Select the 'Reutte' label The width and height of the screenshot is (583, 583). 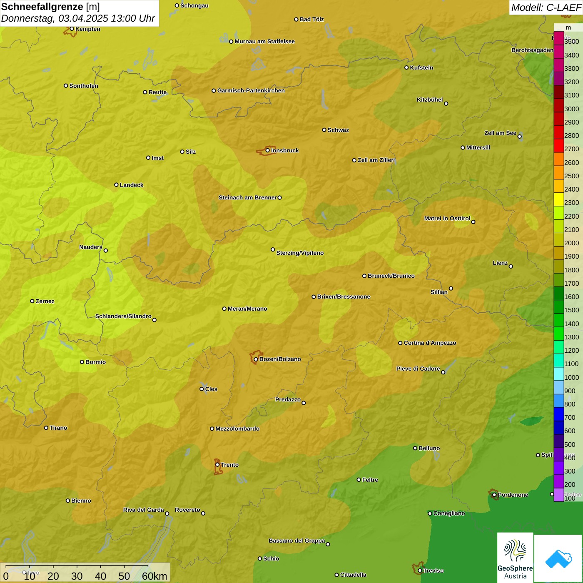[157, 92]
